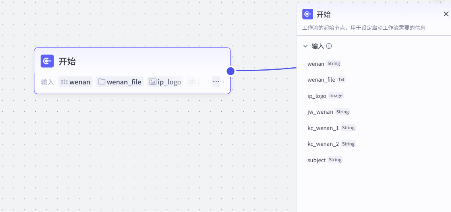Select the jw_wenan input variable
The width and height of the screenshot is (451, 212).
[x=320, y=112]
